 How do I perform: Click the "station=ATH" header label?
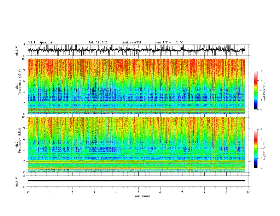(x=131, y=42)
